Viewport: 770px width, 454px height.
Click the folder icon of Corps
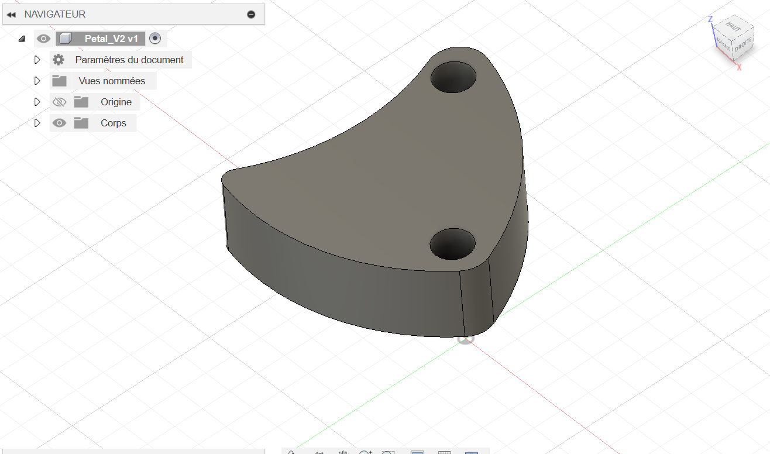[x=81, y=123]
